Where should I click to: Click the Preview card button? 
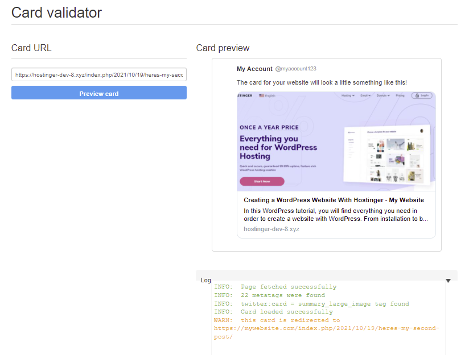click(98, 93)
